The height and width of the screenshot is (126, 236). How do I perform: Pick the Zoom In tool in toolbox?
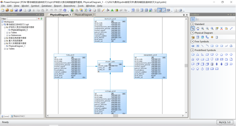[x=202, y=28]
